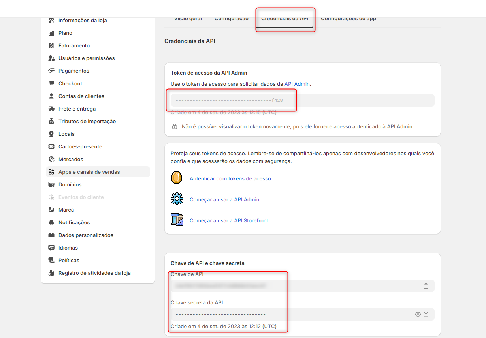Click the gear icon beside API Admin guide
The width and height of the screenshot is (486, 338).
[177, 199]
